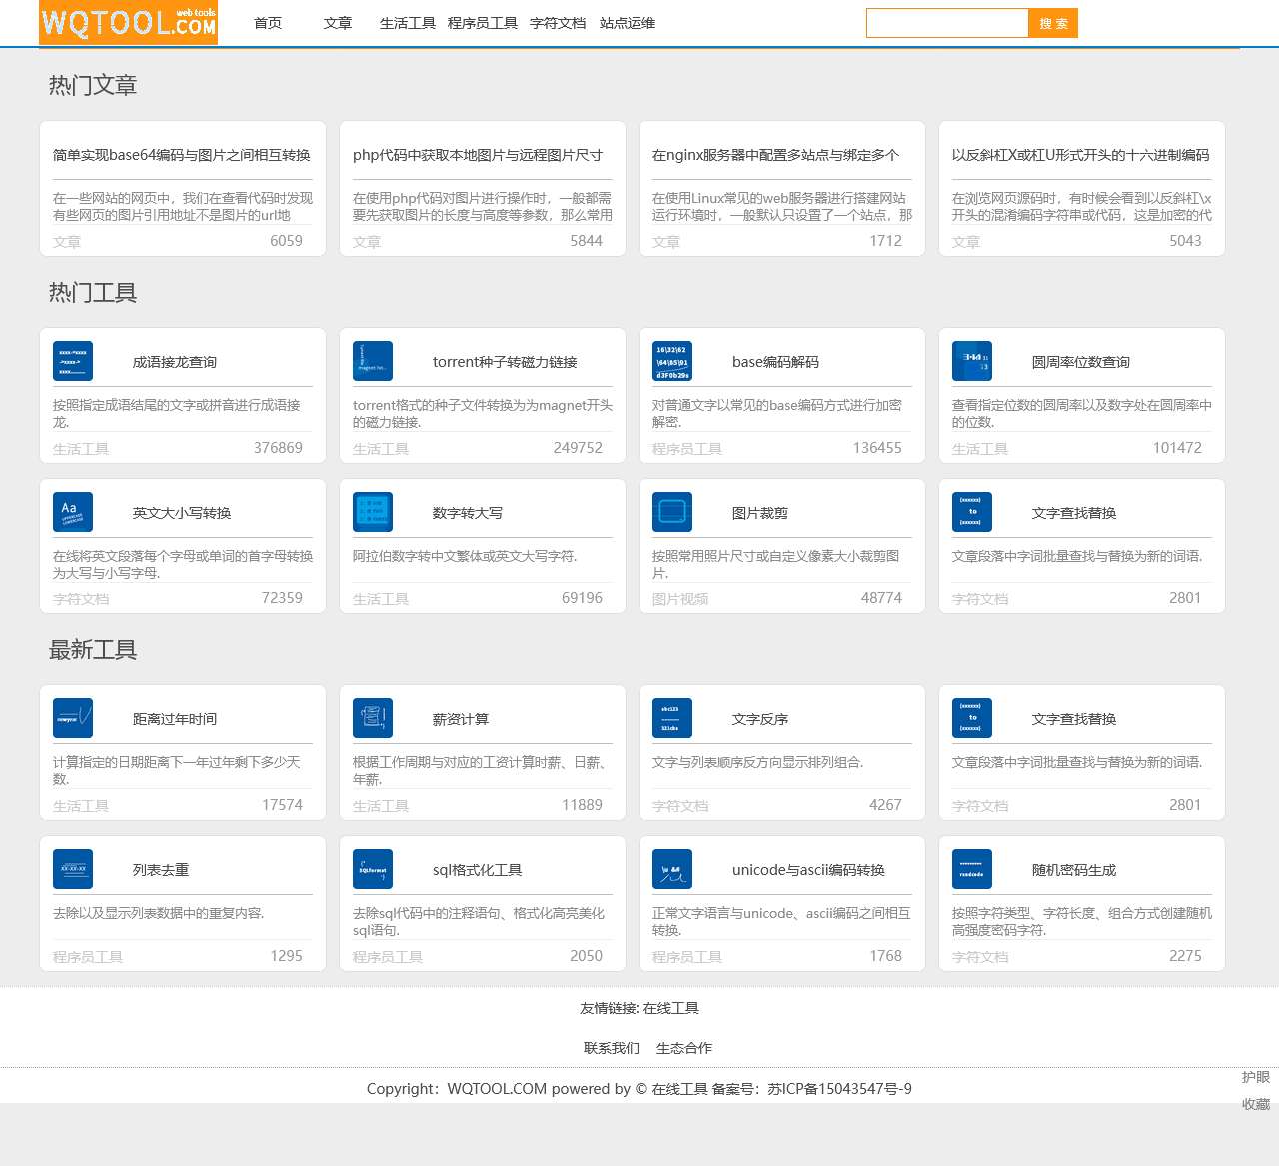
Task: Click the 英文大小写转换 title
Action: tap(182, 513)
